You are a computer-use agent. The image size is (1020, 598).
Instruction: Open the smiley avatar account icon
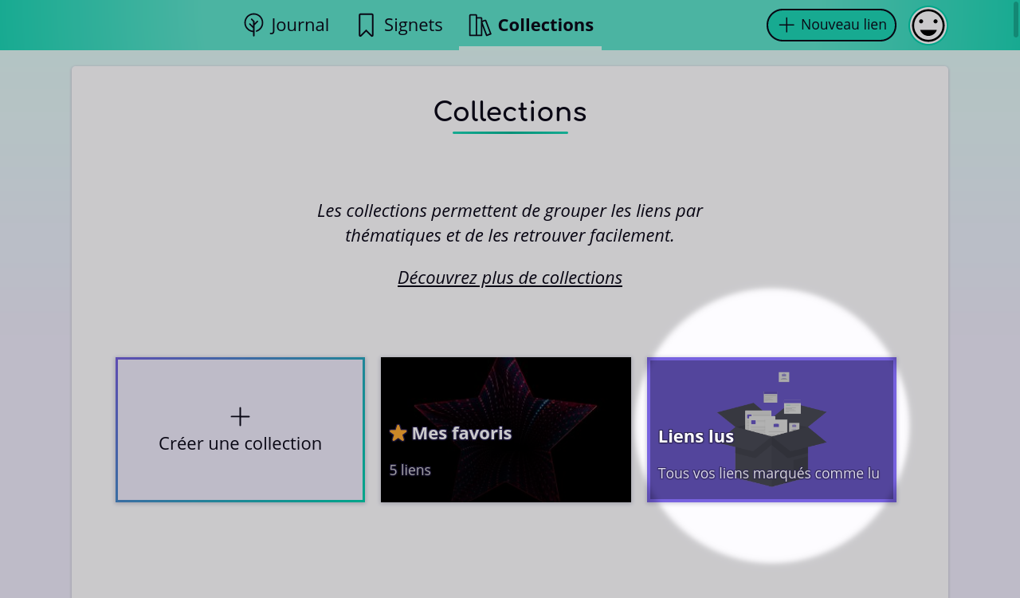[928, 25]
